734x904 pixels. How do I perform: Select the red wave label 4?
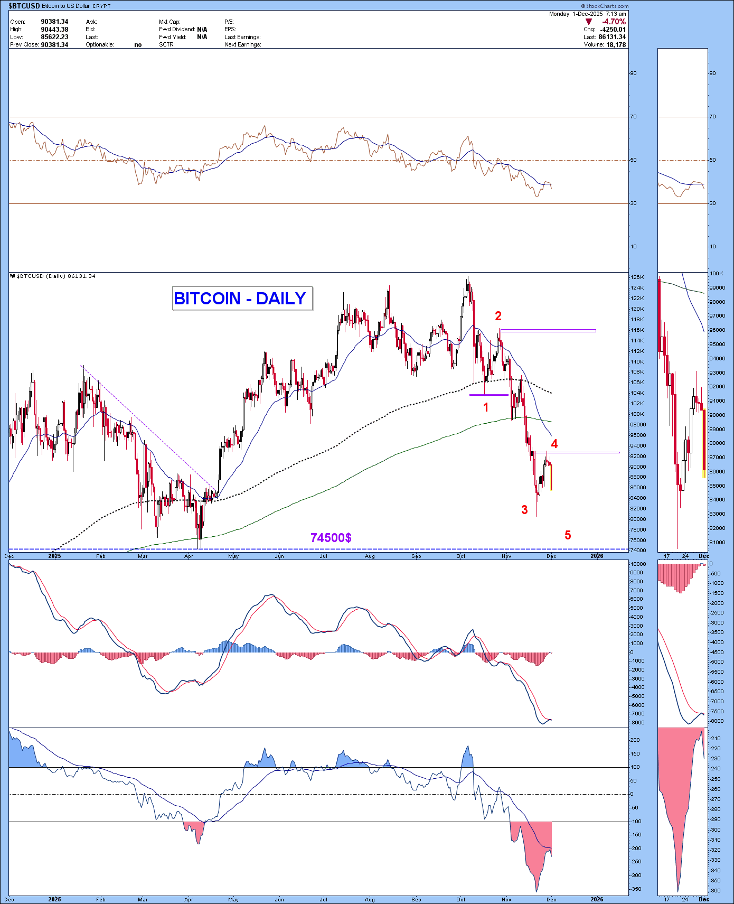pos(554,443)
